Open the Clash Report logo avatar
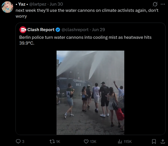The width and height of the screenshot is (168, 146). (x=23, y=30)
